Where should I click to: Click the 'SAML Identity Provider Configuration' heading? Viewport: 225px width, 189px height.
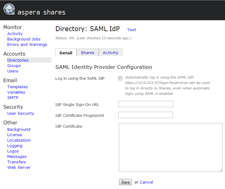104,67
